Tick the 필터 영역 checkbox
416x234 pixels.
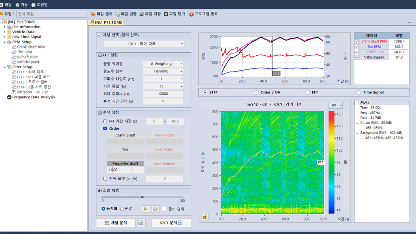(164, 209)
